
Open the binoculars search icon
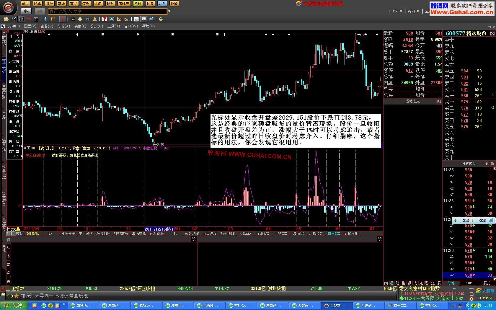87,19
